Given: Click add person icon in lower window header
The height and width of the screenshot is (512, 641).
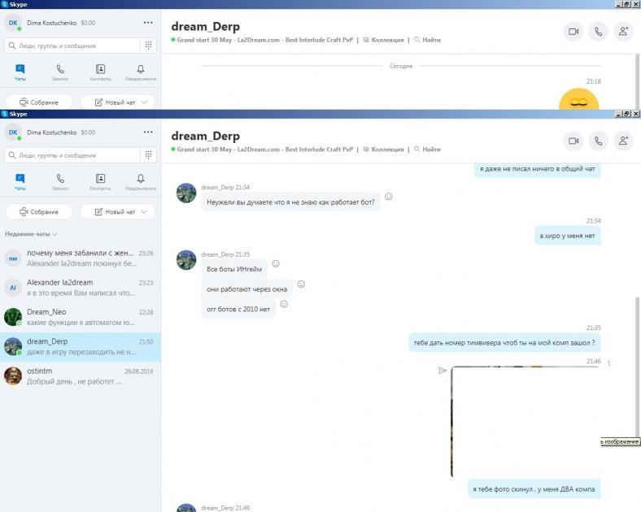Looking at the screenshot, I should (624, 141).
